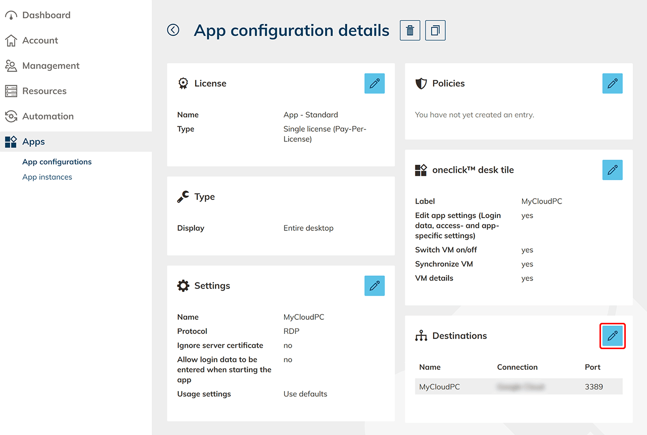Click the back arrow beside the page title
Screen dimensions: 647x435
coord(173,30)
